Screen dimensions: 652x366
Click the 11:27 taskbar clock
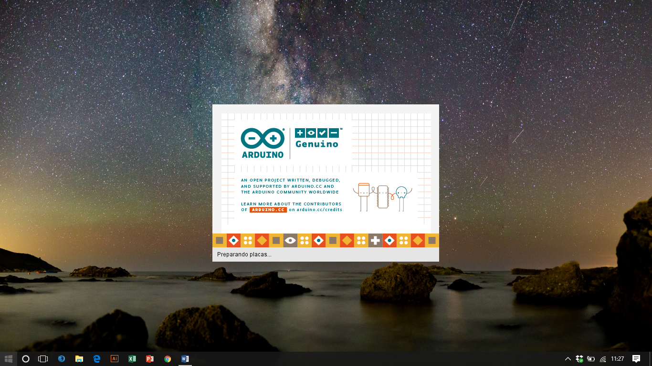pos(618,359)
